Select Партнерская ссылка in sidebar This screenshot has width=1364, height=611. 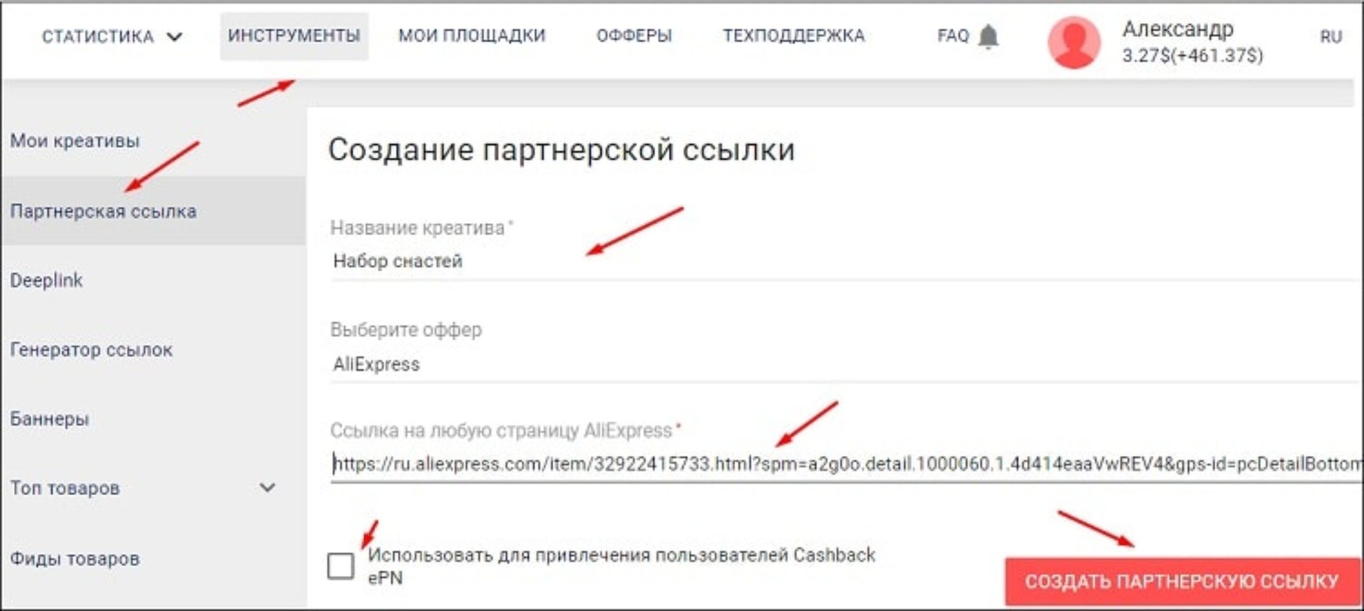(154, 211)
